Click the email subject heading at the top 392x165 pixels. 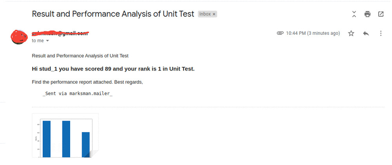(113, 14)
